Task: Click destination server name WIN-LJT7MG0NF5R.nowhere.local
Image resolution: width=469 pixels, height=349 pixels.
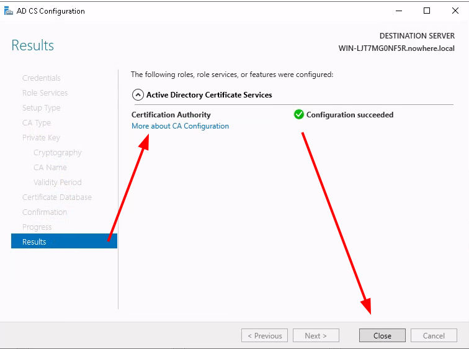Action: 396,48
